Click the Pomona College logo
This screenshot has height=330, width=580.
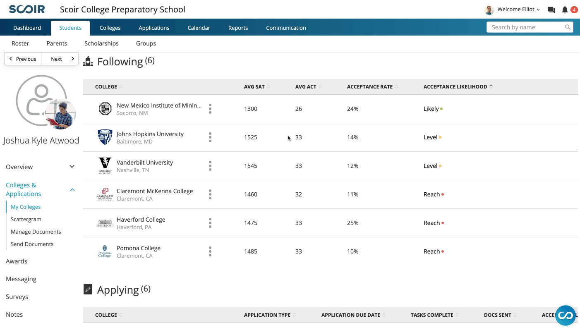[x=105, y=251]
